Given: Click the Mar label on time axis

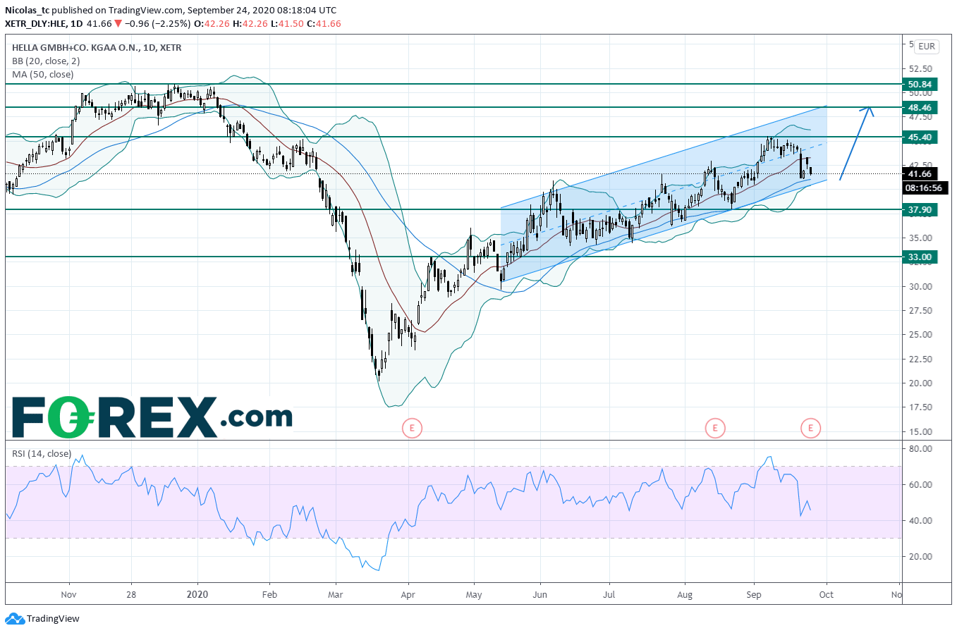Looking at the screenshot, I should tap(336, 595).
